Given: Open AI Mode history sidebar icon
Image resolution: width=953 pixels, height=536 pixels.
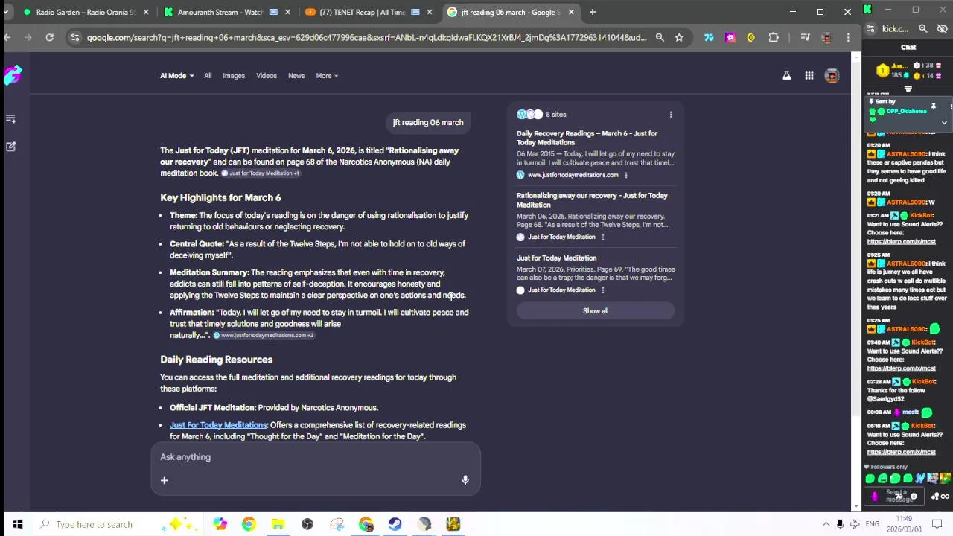Looking at the screenshot, I should click(11, 118).
